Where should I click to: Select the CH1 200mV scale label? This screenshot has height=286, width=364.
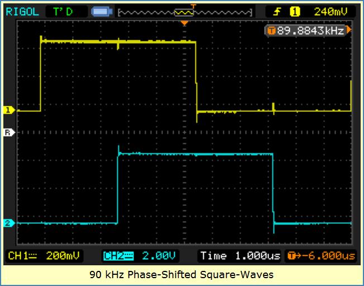click(x=44, y=256)
